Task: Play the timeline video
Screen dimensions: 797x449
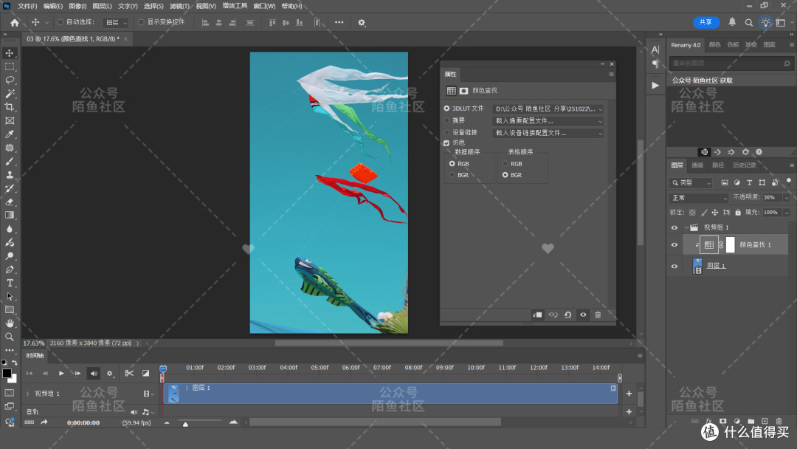Action: pos(61,373)
